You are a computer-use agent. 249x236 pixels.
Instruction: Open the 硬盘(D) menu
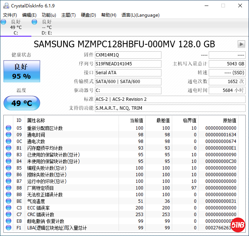click(x=88, y=15)
